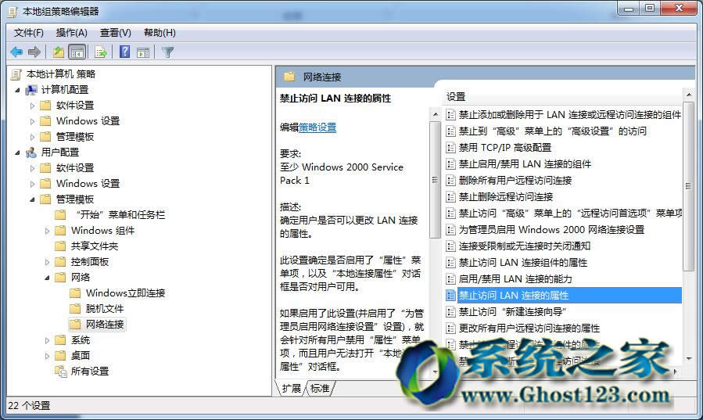
Task: Click the export list toolbar icon
Action: [100, 52]
